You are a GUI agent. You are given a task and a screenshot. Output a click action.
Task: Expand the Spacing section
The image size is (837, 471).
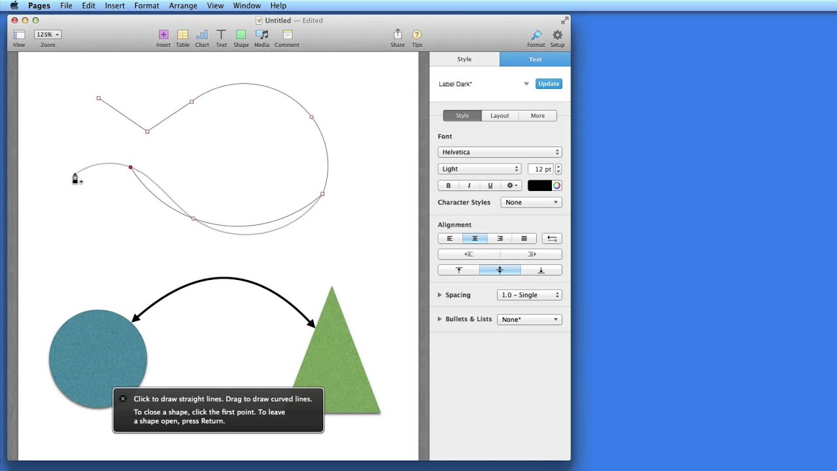pos(440,295)
